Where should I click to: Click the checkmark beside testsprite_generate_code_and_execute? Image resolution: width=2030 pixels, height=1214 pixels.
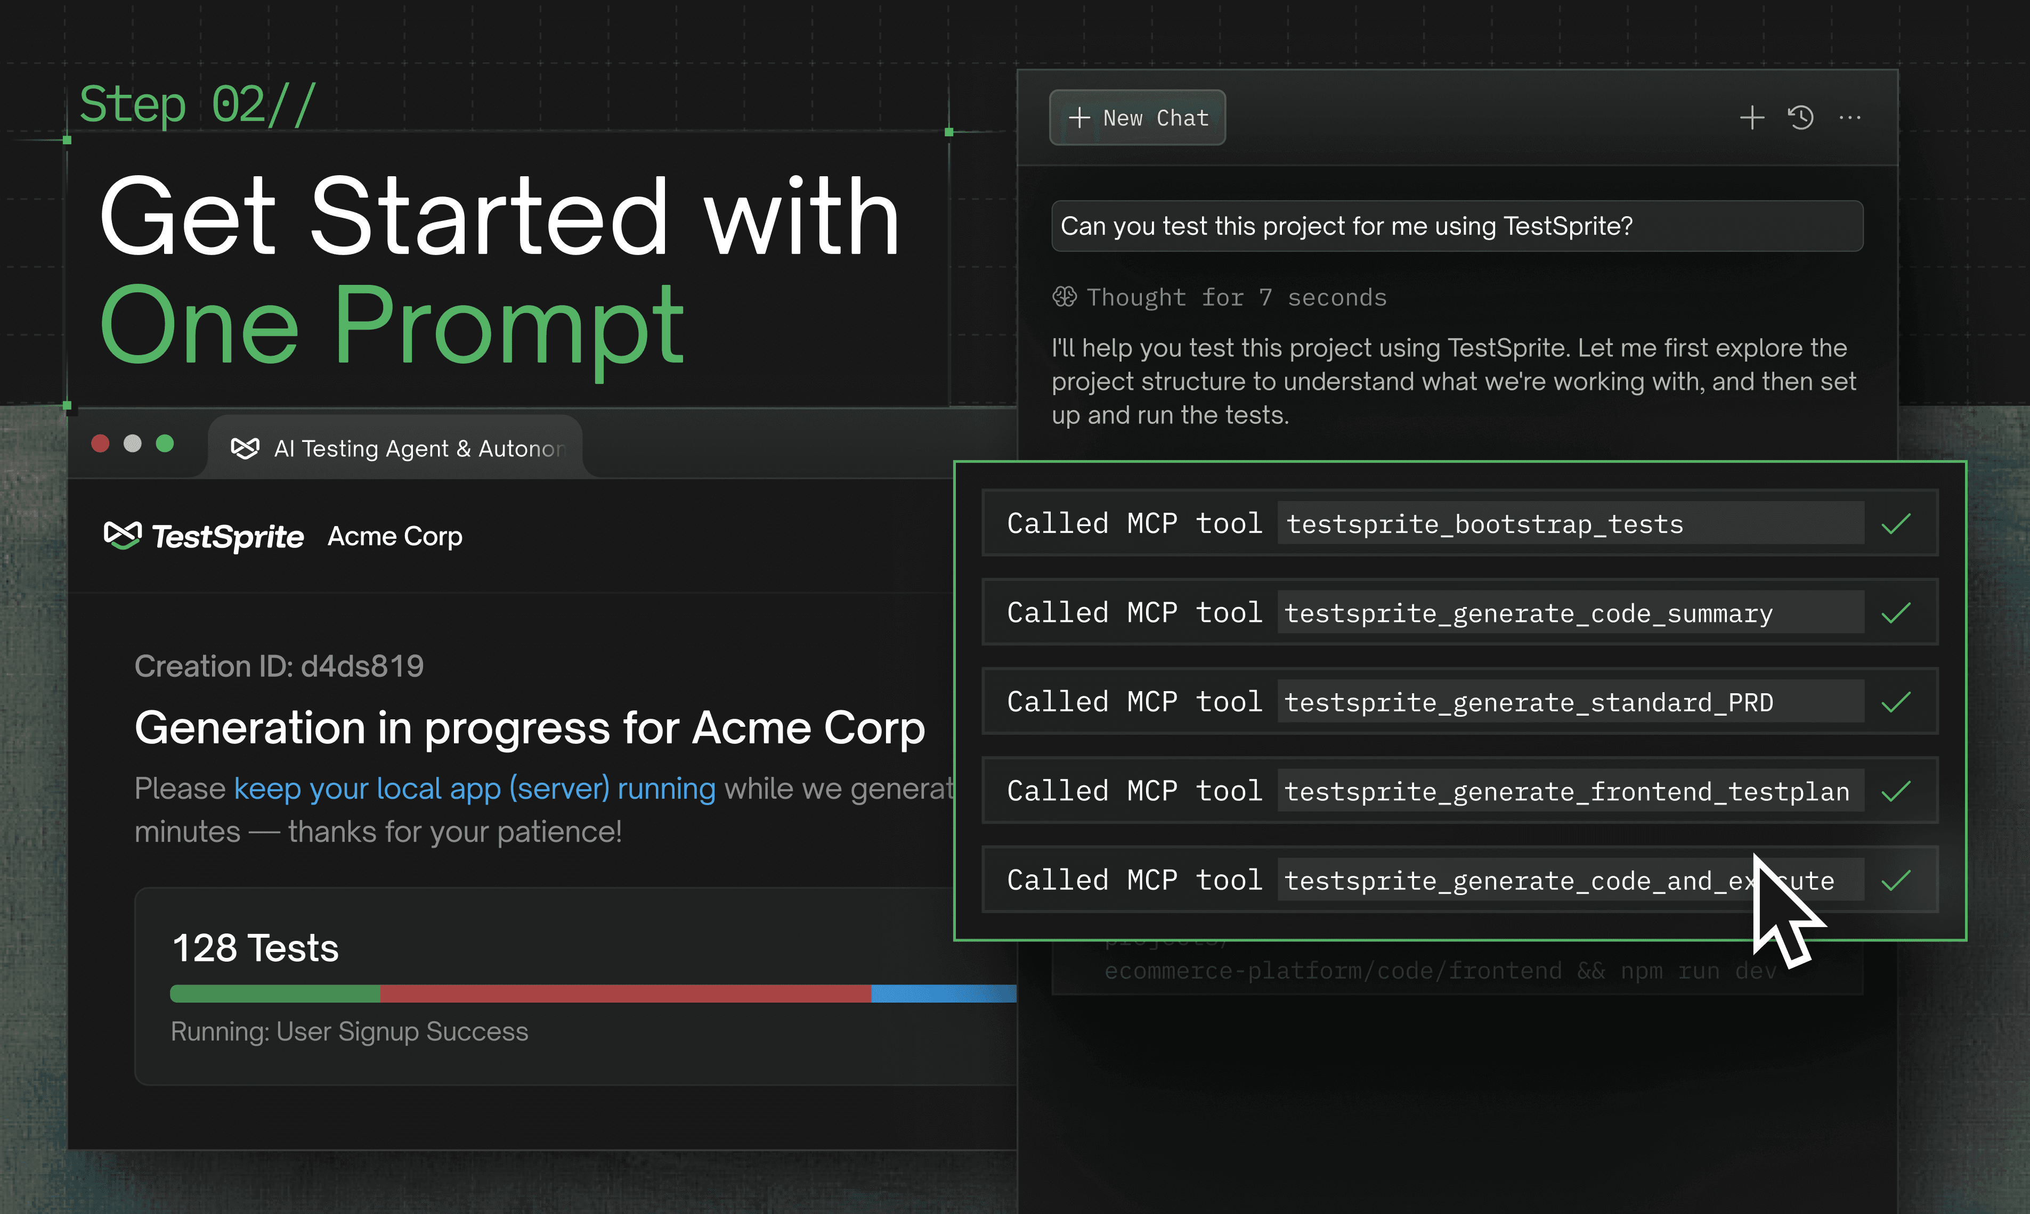click(1897, 880)
